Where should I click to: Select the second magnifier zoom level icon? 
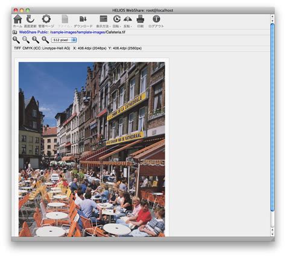click(26, 40)
